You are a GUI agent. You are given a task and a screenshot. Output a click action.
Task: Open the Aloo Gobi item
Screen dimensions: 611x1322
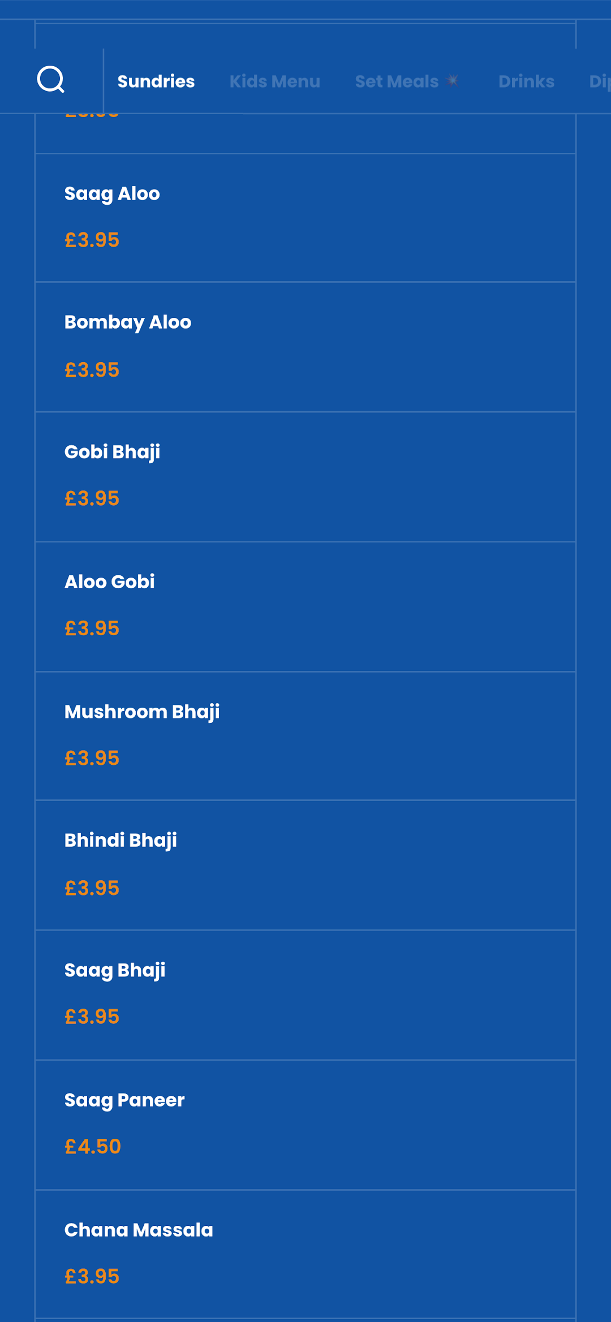(305, 607)
